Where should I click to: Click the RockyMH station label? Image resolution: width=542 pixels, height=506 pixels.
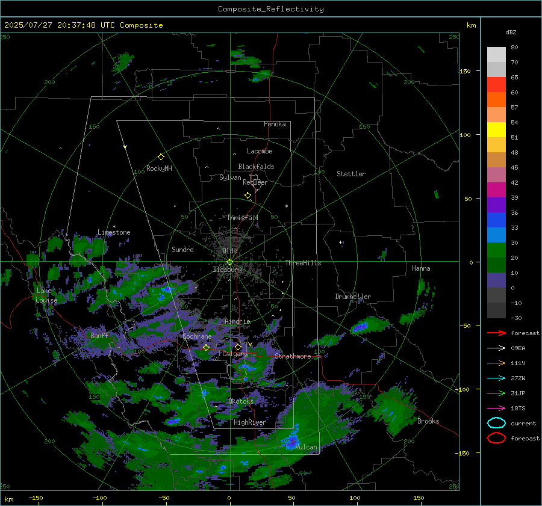[159, 168]
